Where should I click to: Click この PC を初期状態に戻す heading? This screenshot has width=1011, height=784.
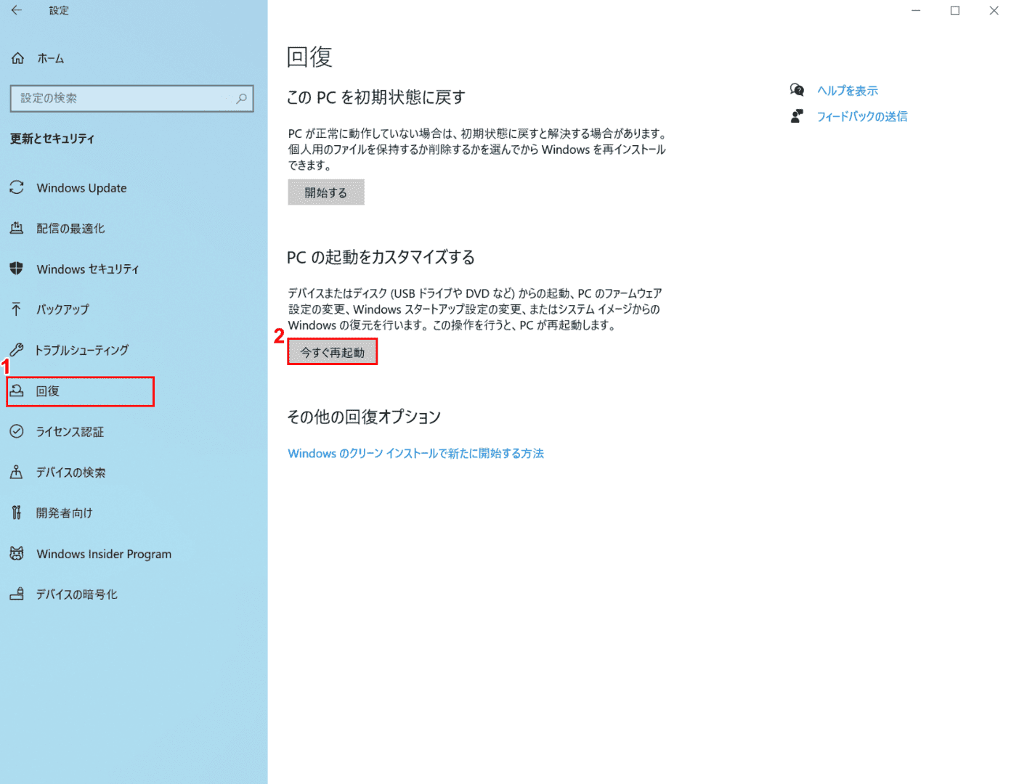coord(376,97)
